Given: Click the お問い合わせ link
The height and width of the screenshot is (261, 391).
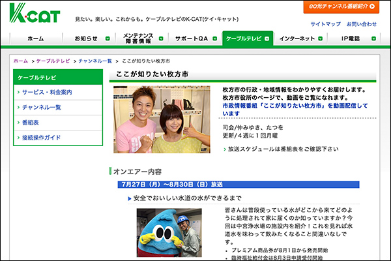Looking at the screenshot, I should [361, 24].
